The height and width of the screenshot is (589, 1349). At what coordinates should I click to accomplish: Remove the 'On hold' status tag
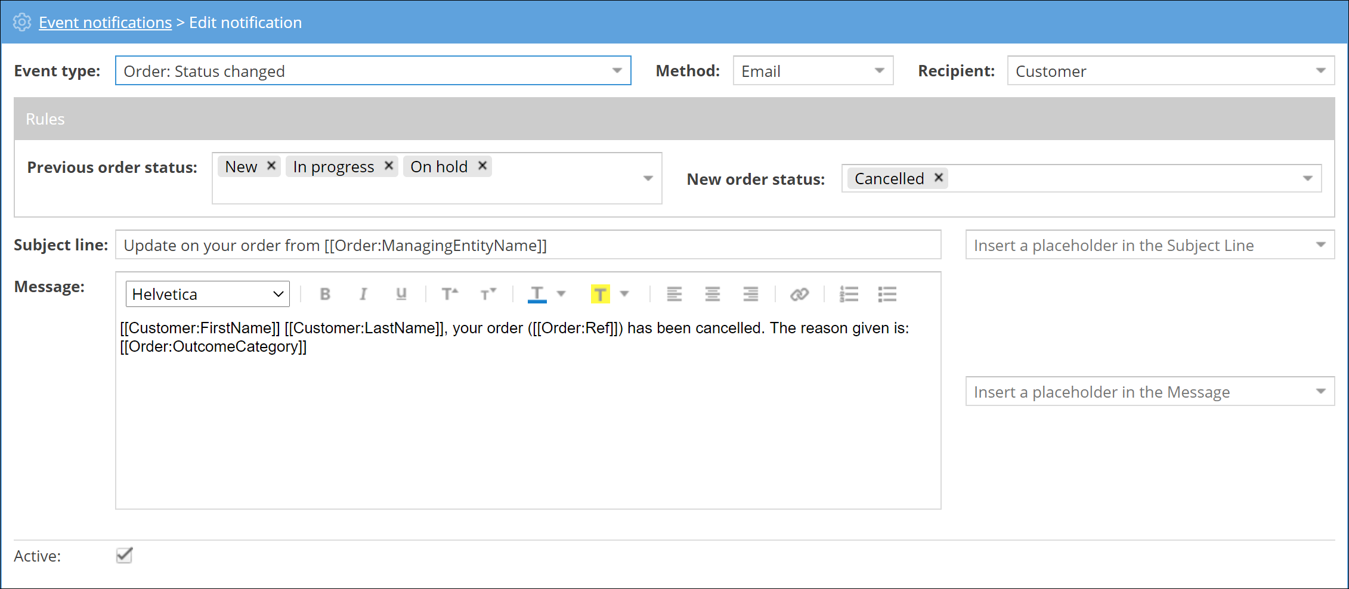pos(482,166)
